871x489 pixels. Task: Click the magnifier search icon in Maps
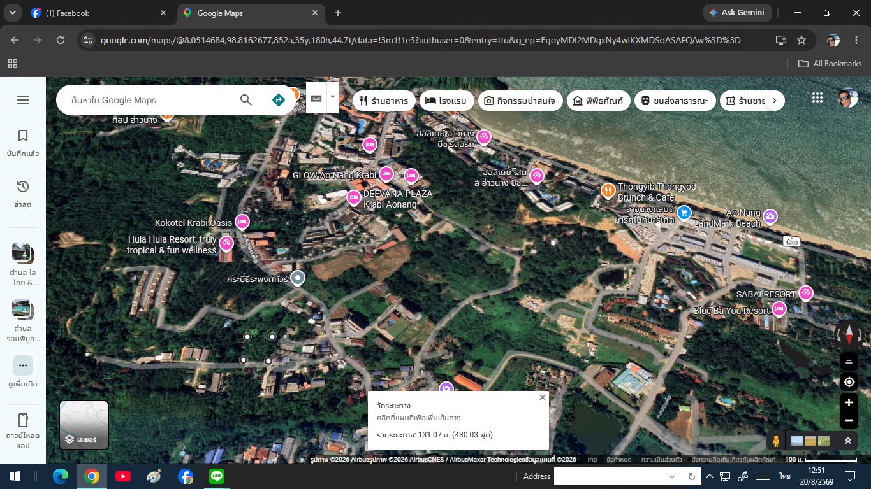(246, 100)
